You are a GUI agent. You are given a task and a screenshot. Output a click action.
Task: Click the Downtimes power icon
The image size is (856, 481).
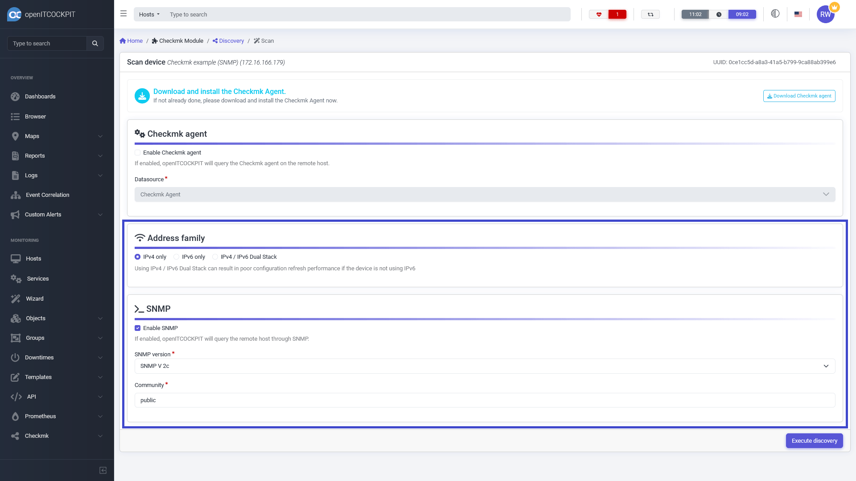[x=15, y=358]
